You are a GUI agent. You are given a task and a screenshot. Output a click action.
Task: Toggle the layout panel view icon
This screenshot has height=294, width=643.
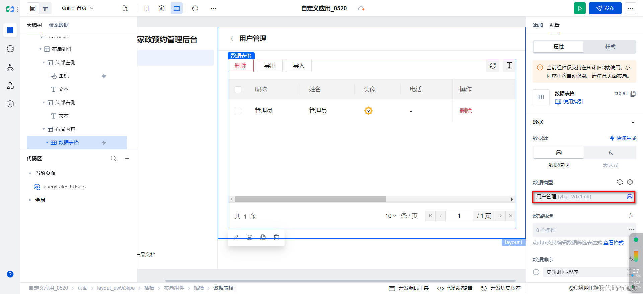(45, 8)
